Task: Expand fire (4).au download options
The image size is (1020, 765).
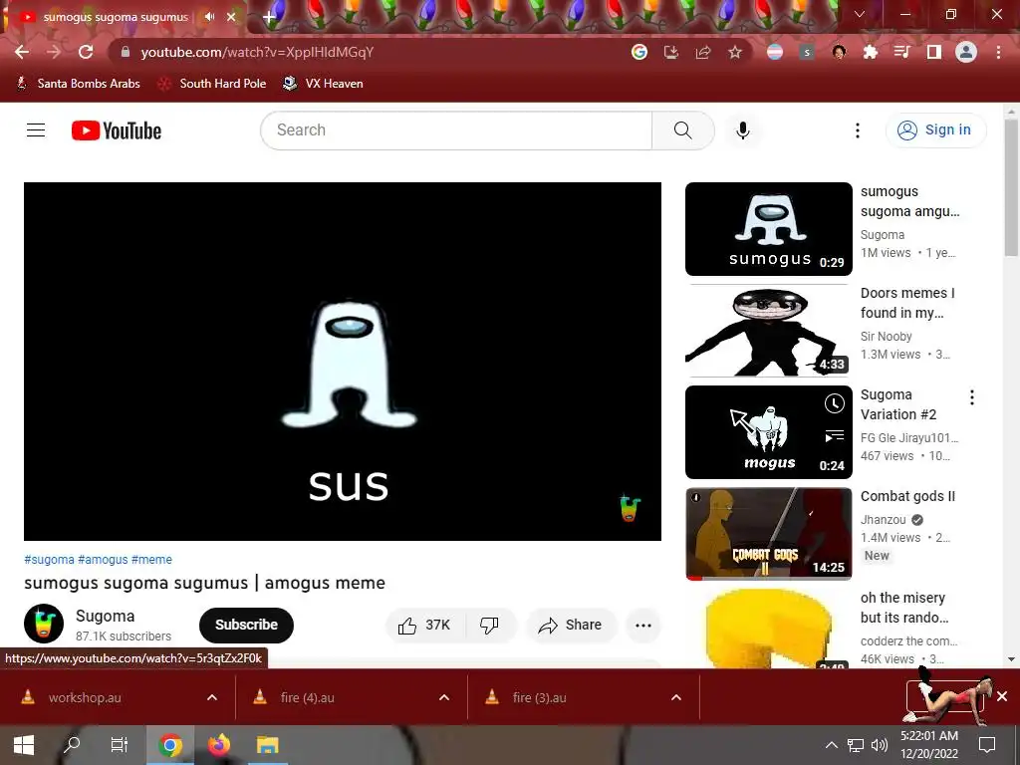Action: 444,697
